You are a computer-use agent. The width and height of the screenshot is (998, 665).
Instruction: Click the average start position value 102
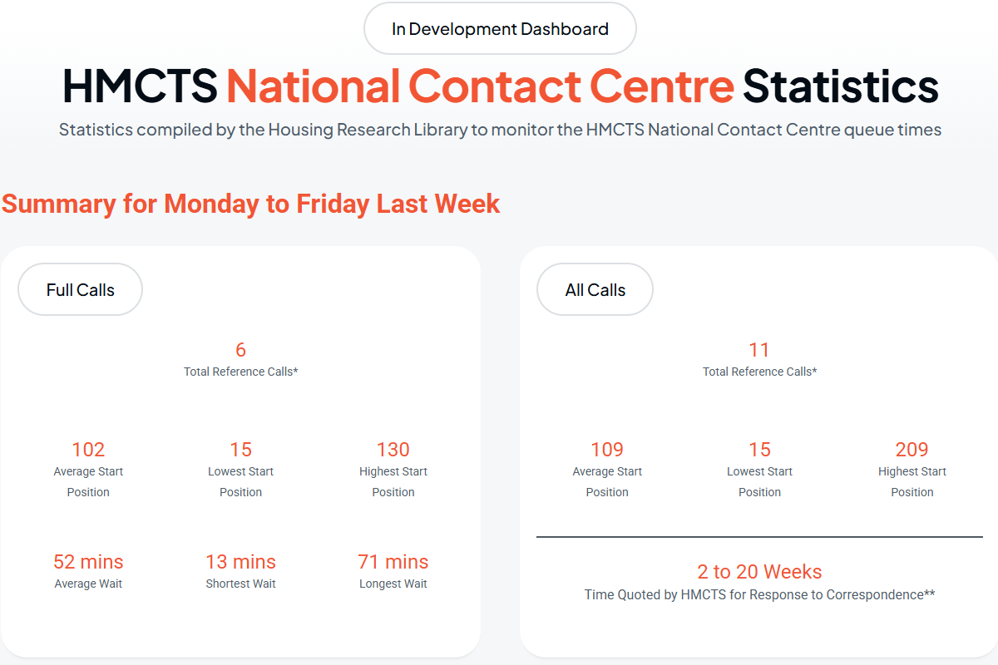pyautogui.click(x=88, y=450)
